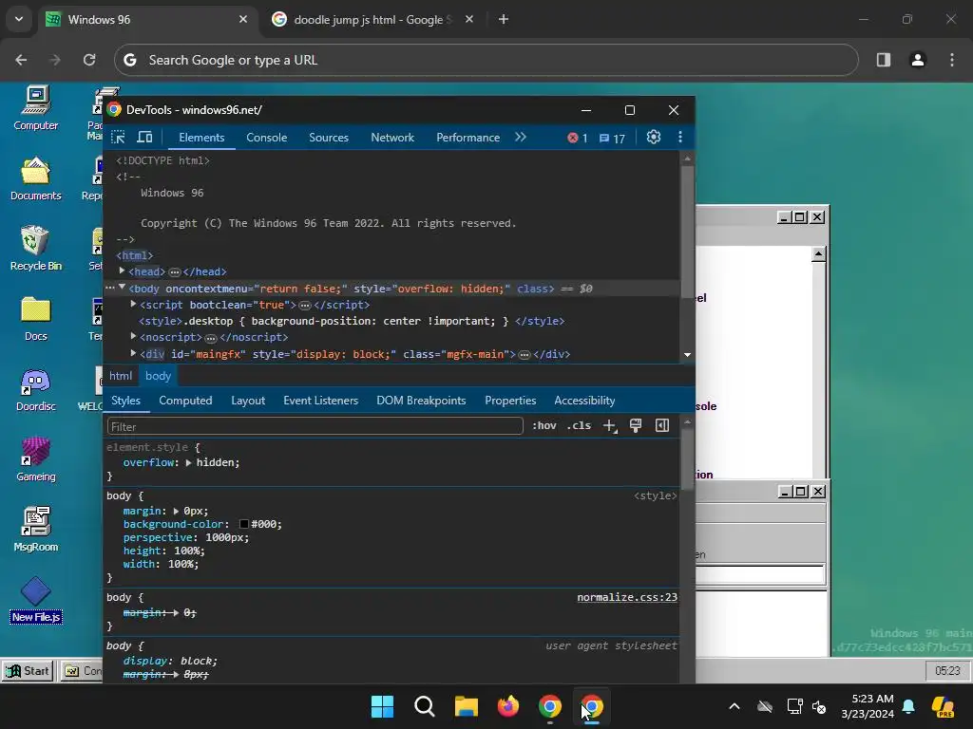Open the Computed styles tab
Image resolution: width=973 pixels, height=729 pixels.
(185, 401)
